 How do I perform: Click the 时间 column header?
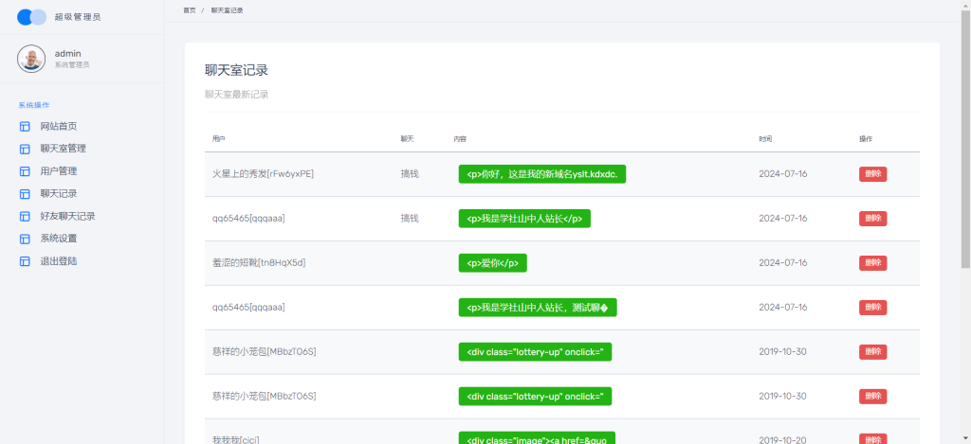pos(764,139)
